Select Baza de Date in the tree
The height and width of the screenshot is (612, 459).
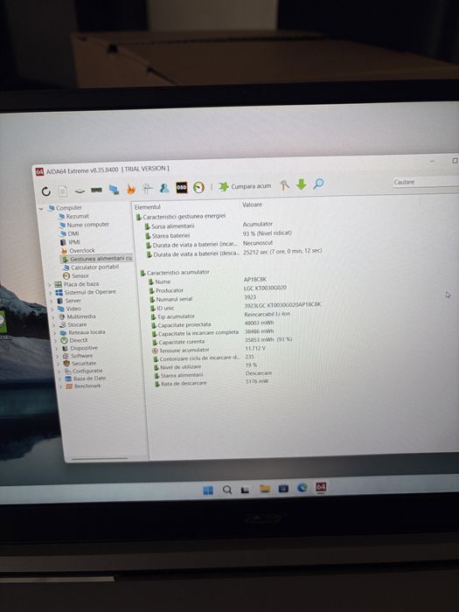tap(86, 379)
